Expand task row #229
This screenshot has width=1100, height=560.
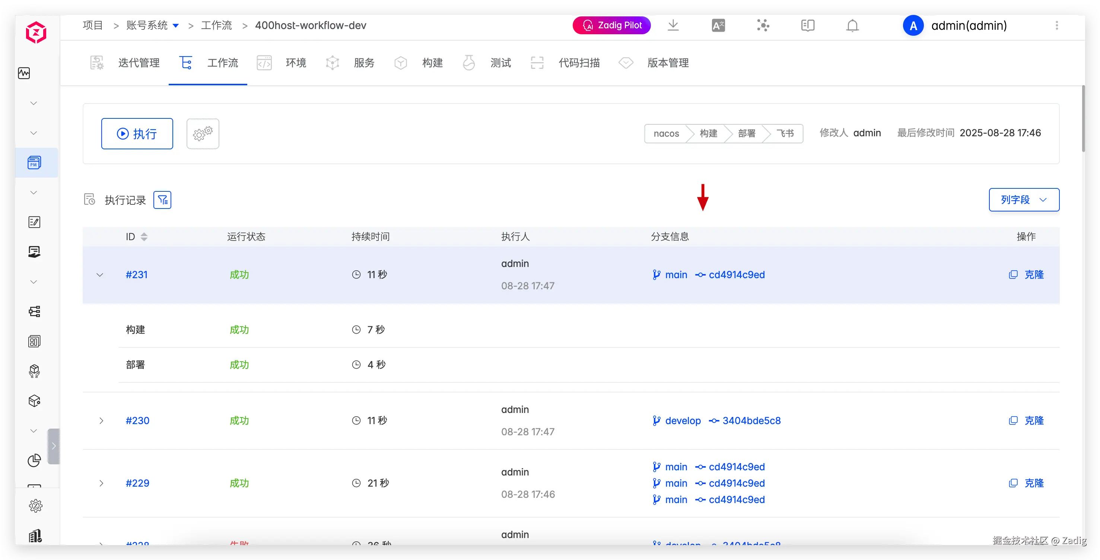tap(101, 483)
